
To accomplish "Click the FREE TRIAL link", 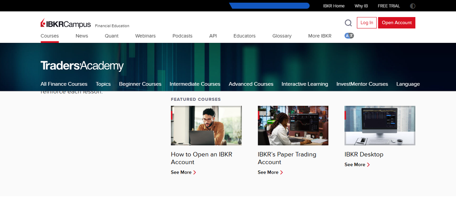I will click(x=389, y=6).
